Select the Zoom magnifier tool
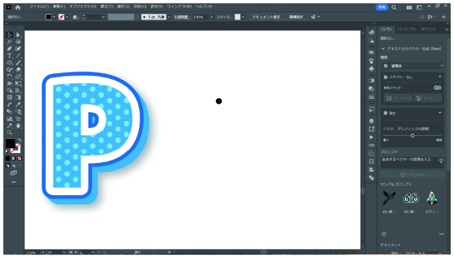This screenshot has width=454, height=258. 9,133
